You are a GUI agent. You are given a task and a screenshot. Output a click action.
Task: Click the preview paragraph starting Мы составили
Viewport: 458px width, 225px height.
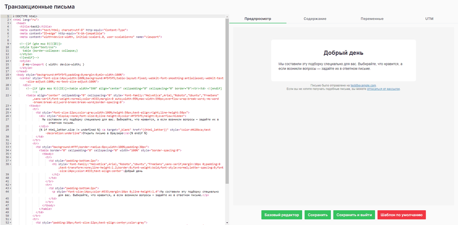pyautogui.click(x=341, y=66)
